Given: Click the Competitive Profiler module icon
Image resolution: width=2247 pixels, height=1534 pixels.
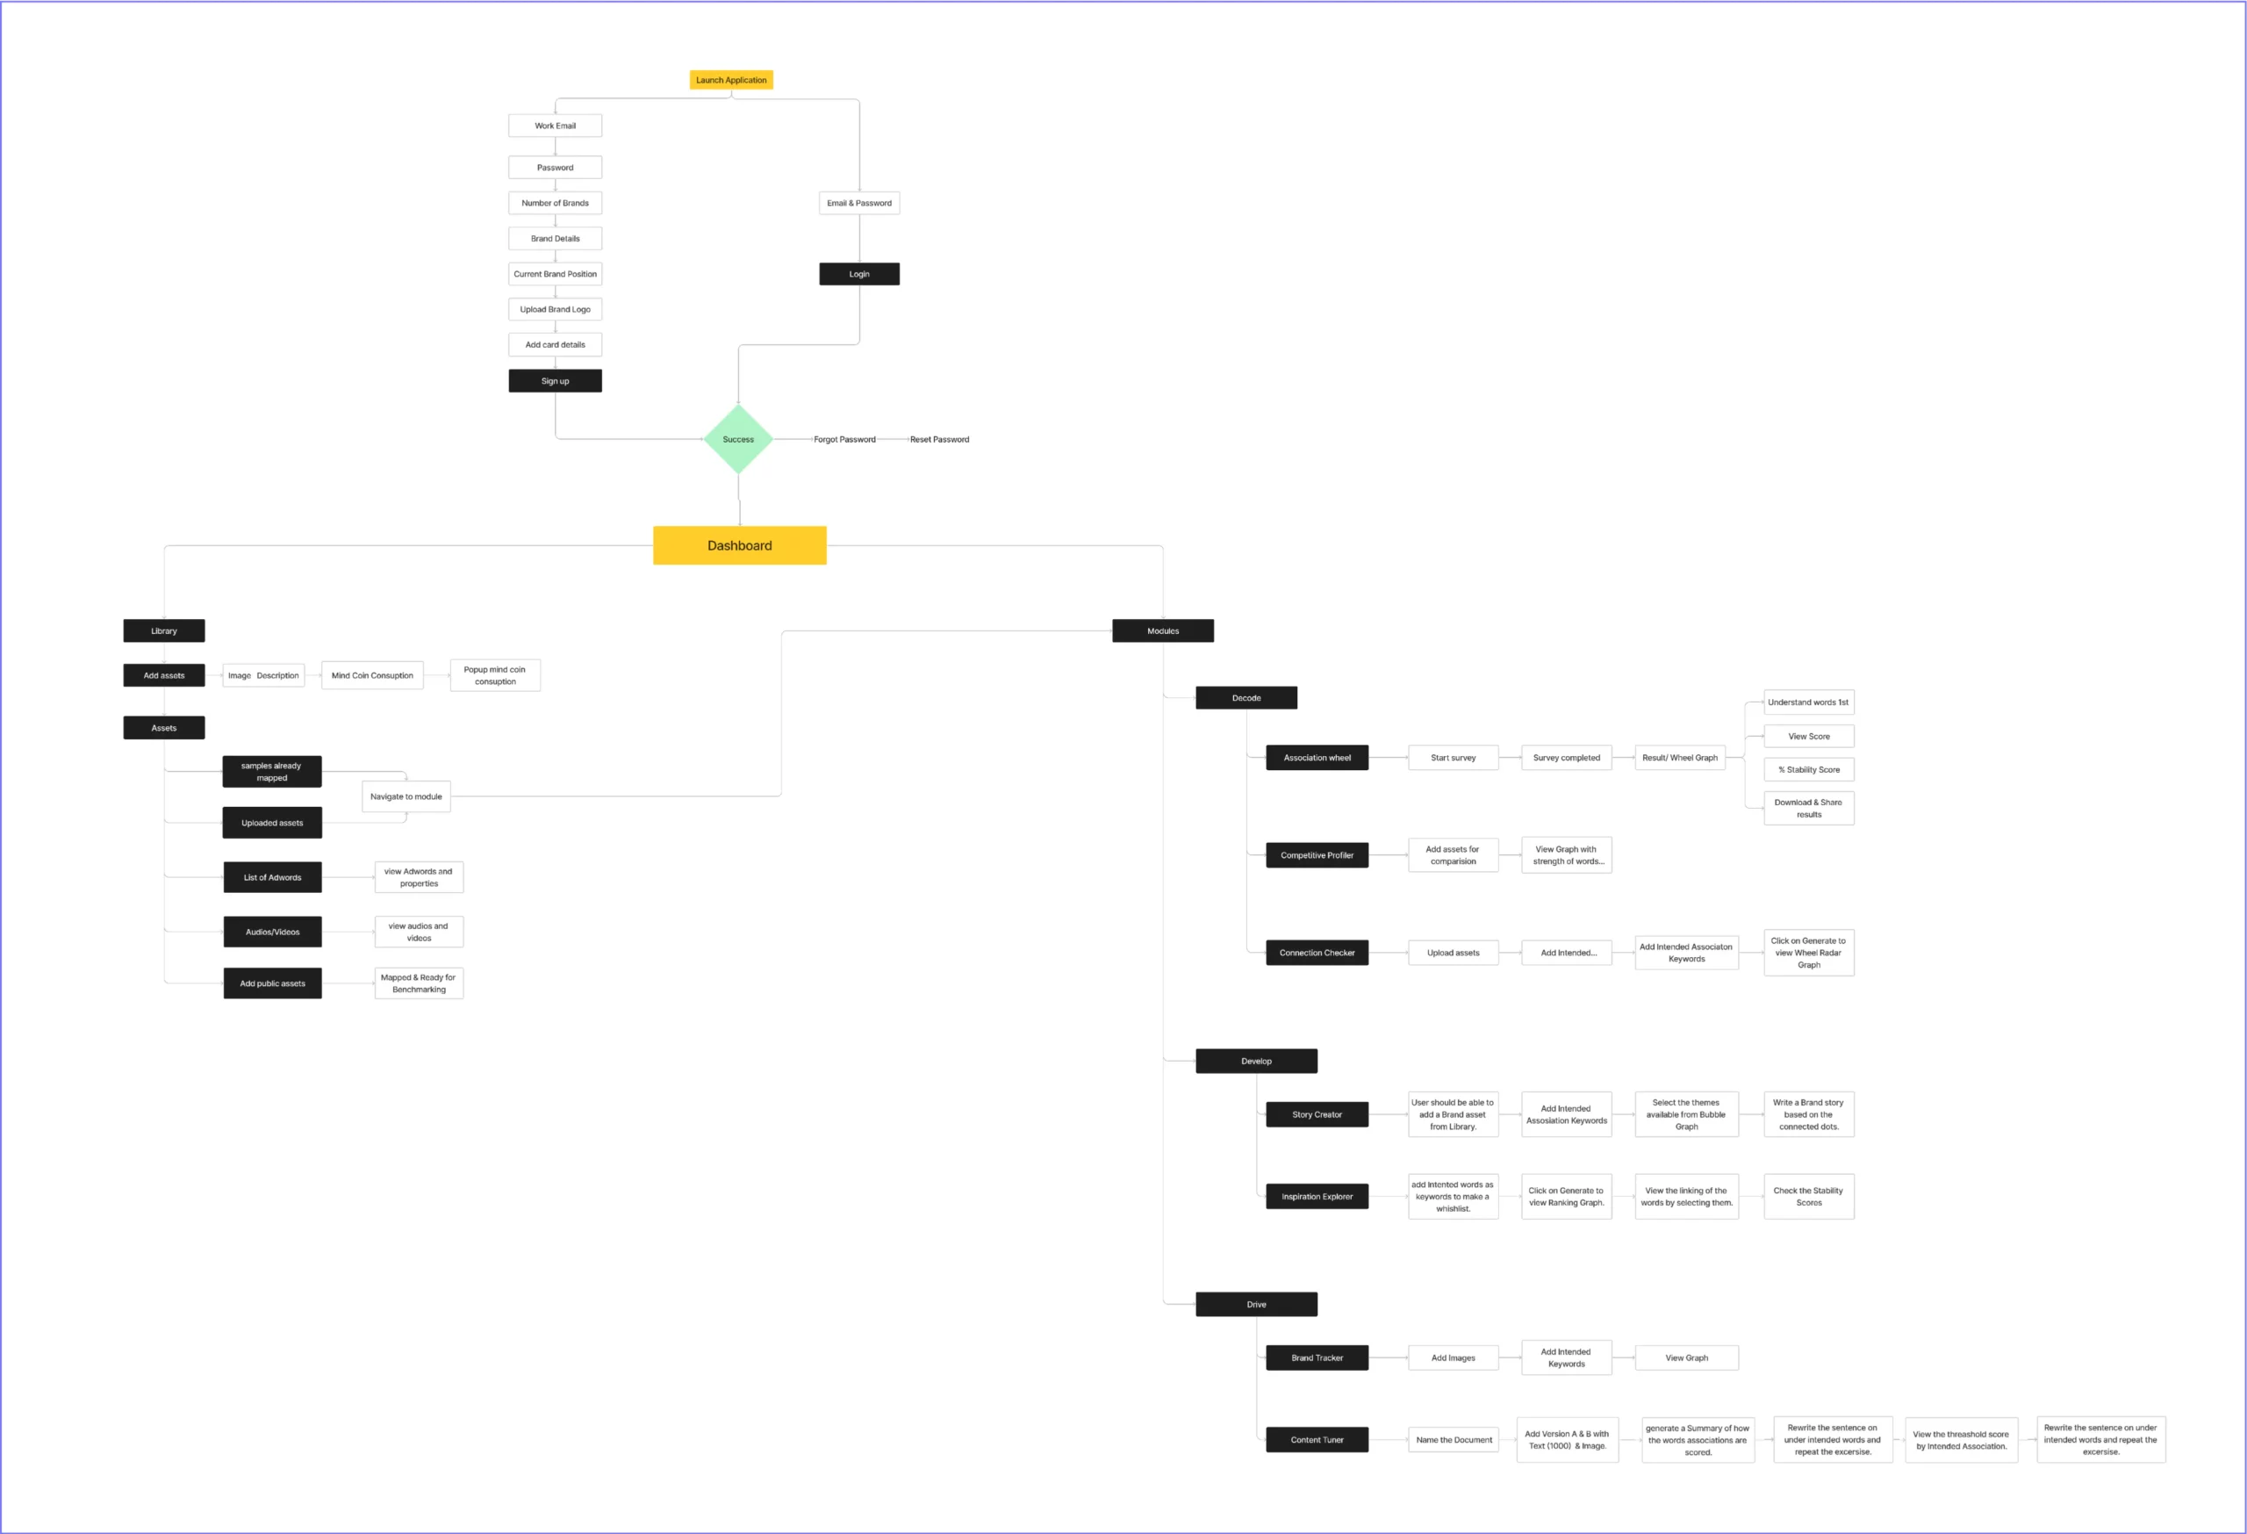Looking at the screenshot, I should (x=1315, y=854).
